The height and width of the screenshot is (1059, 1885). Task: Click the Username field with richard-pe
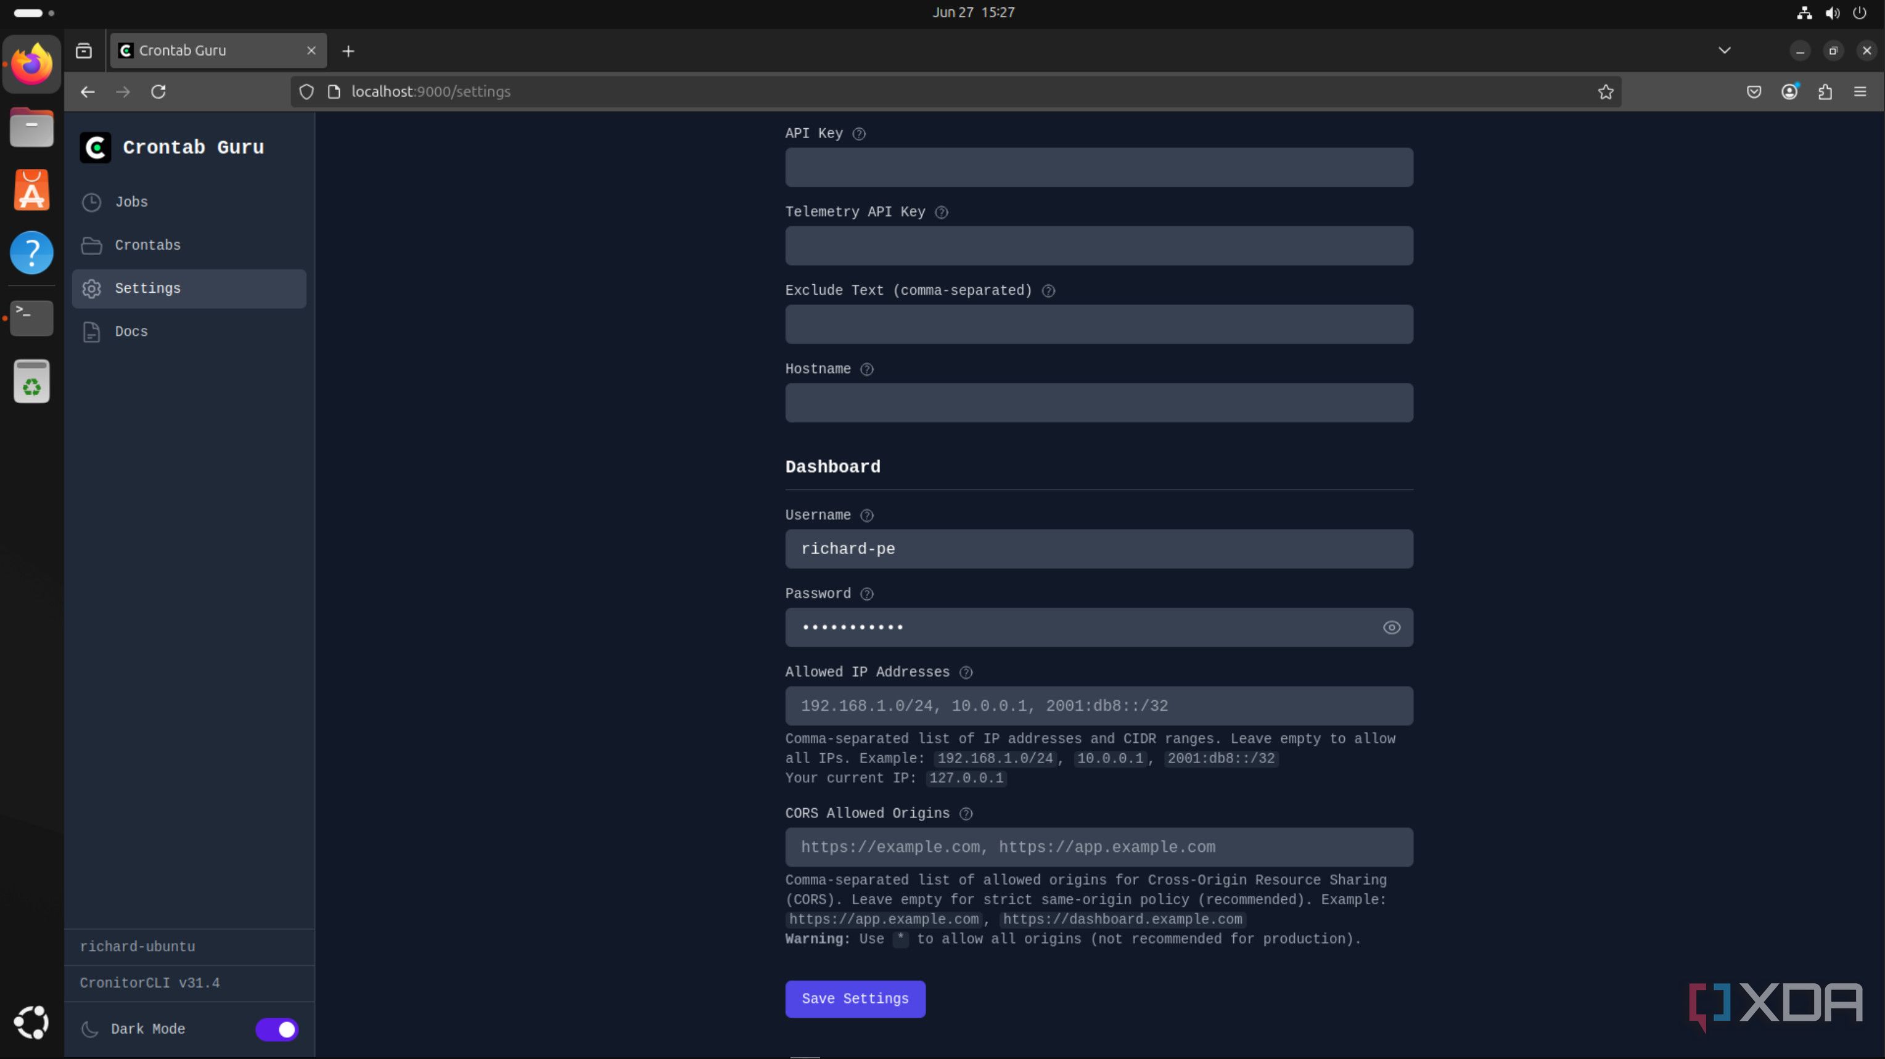pyautogui.click(x=1099, y=549)
